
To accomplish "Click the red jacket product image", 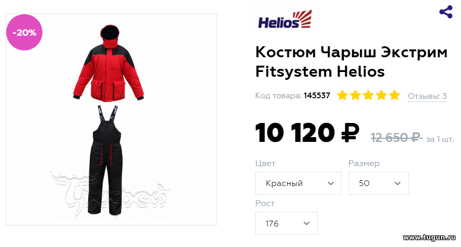I will pyautogui.click(x=108, y=64).
